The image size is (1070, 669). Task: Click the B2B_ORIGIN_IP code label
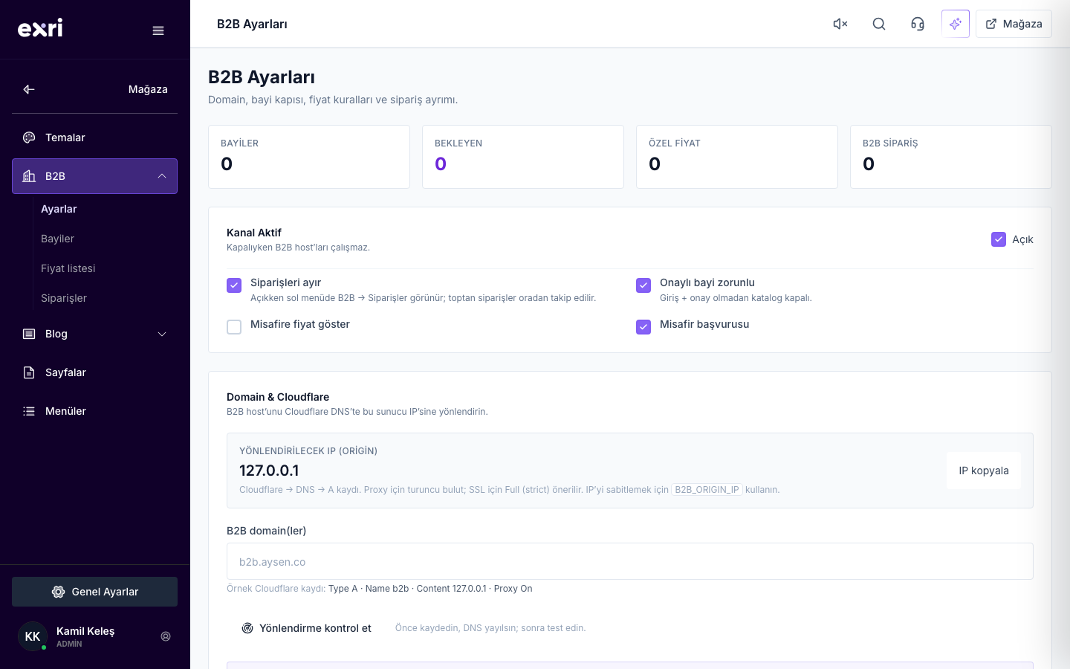707,490
